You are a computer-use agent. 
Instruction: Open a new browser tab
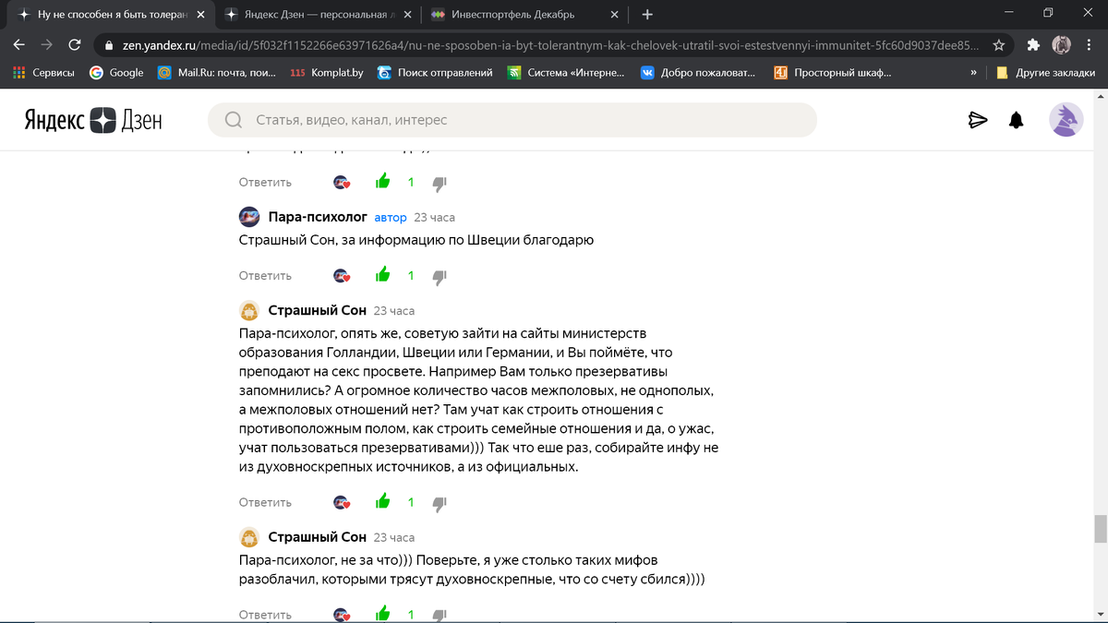point(646,15)
